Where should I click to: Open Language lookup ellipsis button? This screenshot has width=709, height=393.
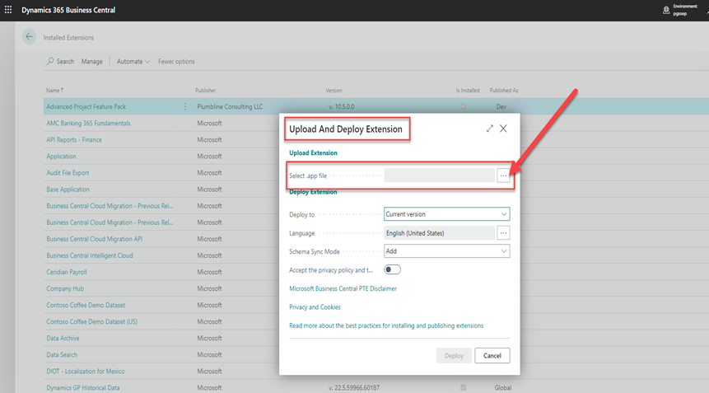click(503, 233)
